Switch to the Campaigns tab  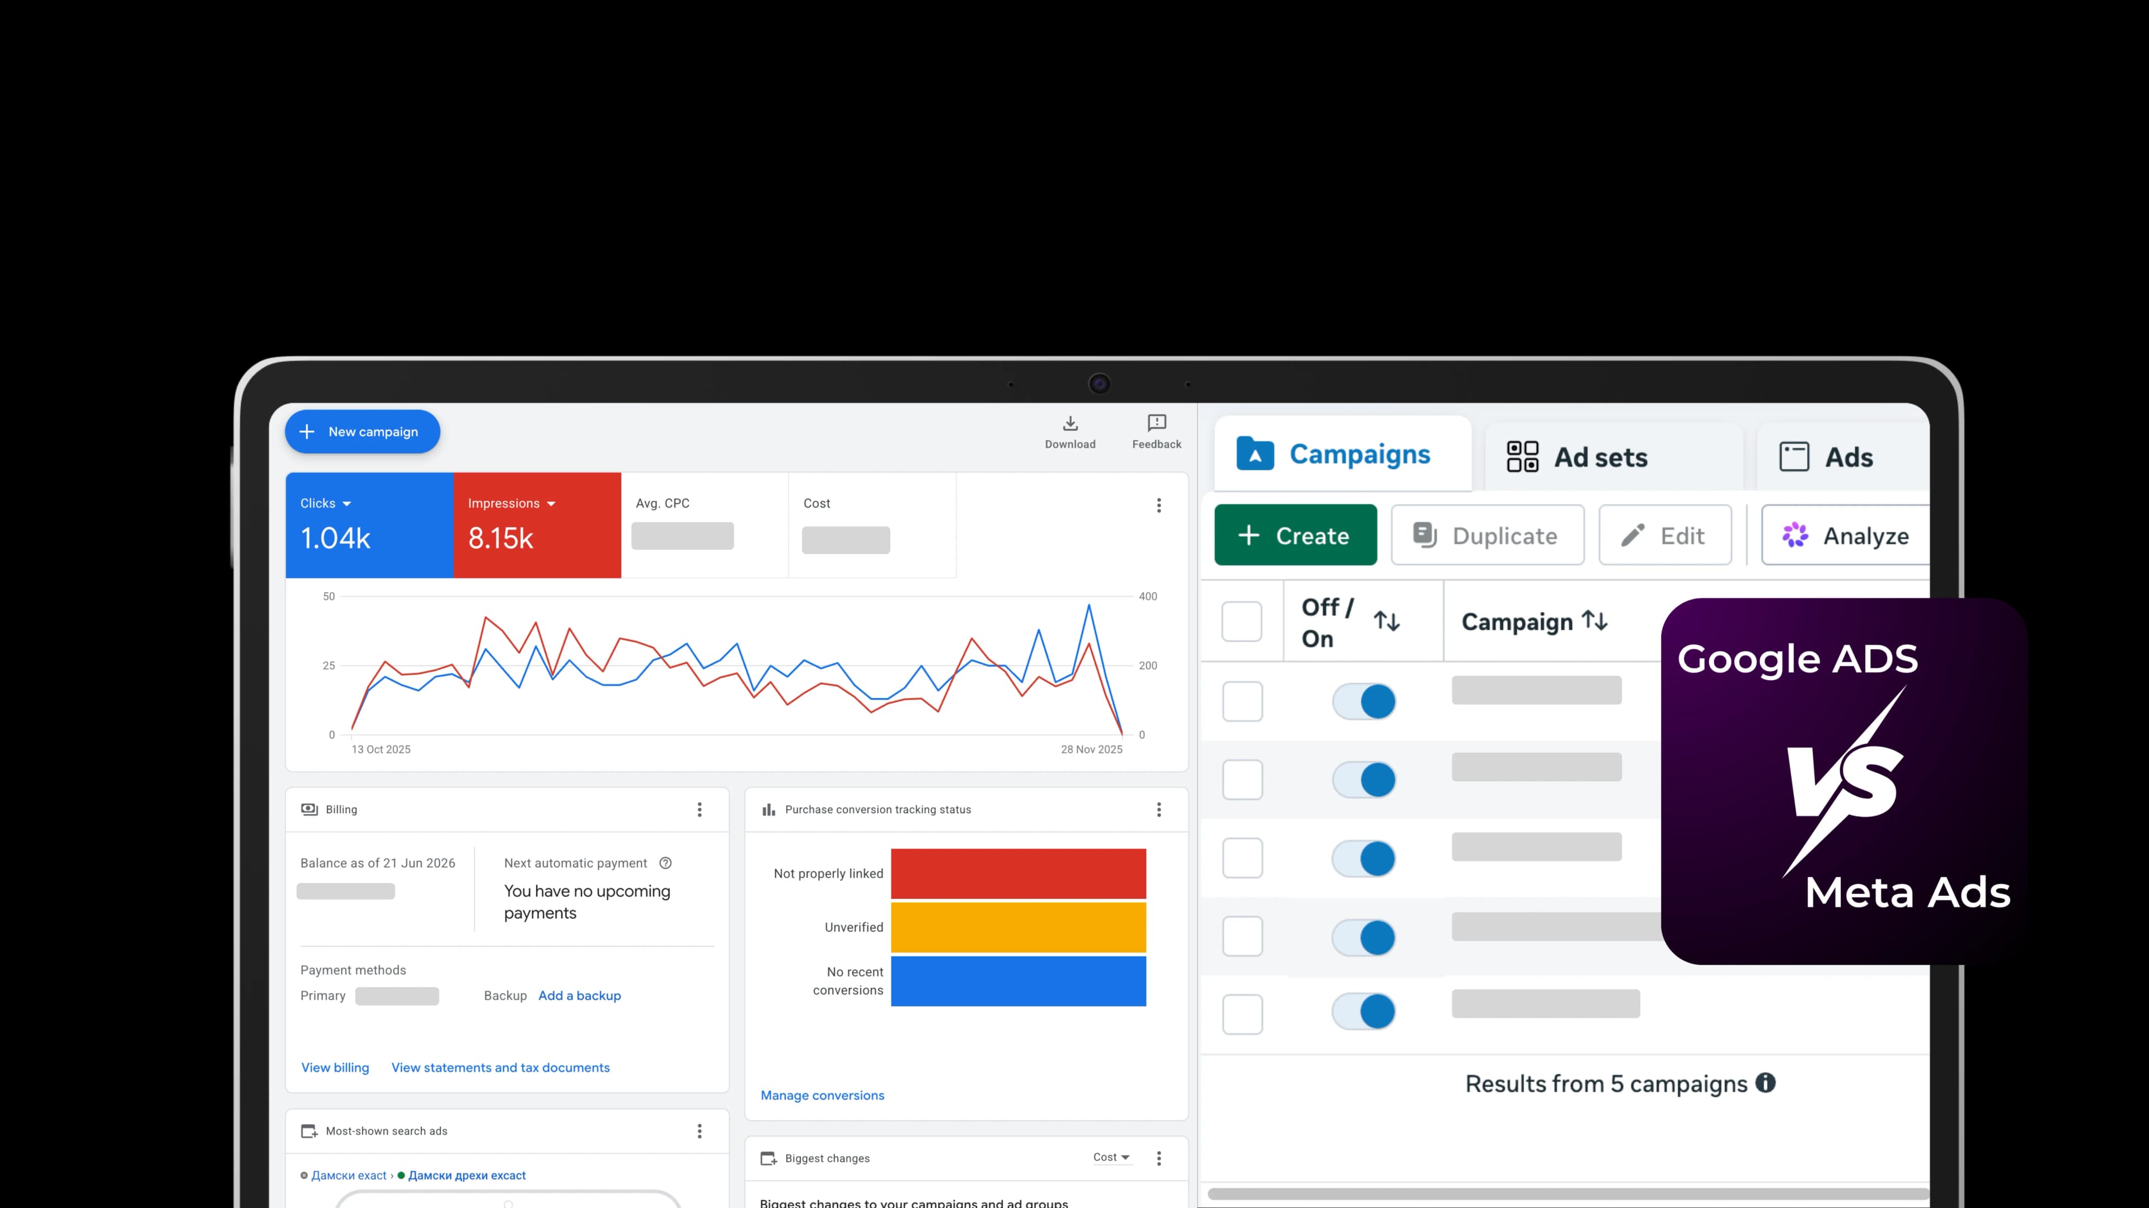[x=1343, y=454]
